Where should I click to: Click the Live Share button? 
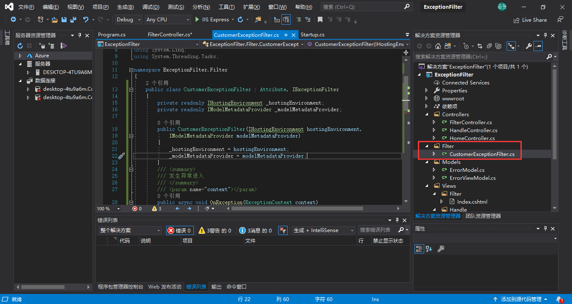(530, 20)
